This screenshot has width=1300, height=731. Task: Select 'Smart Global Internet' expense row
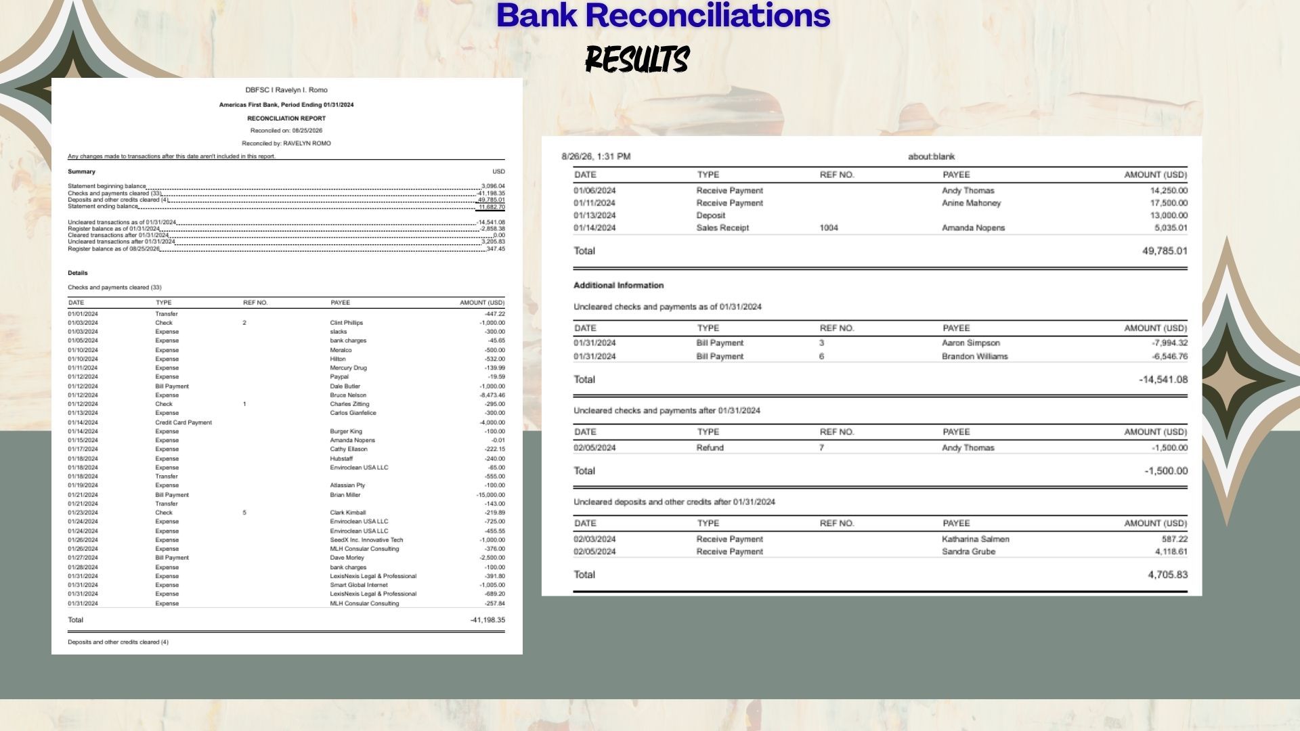[x=286, y=585]
